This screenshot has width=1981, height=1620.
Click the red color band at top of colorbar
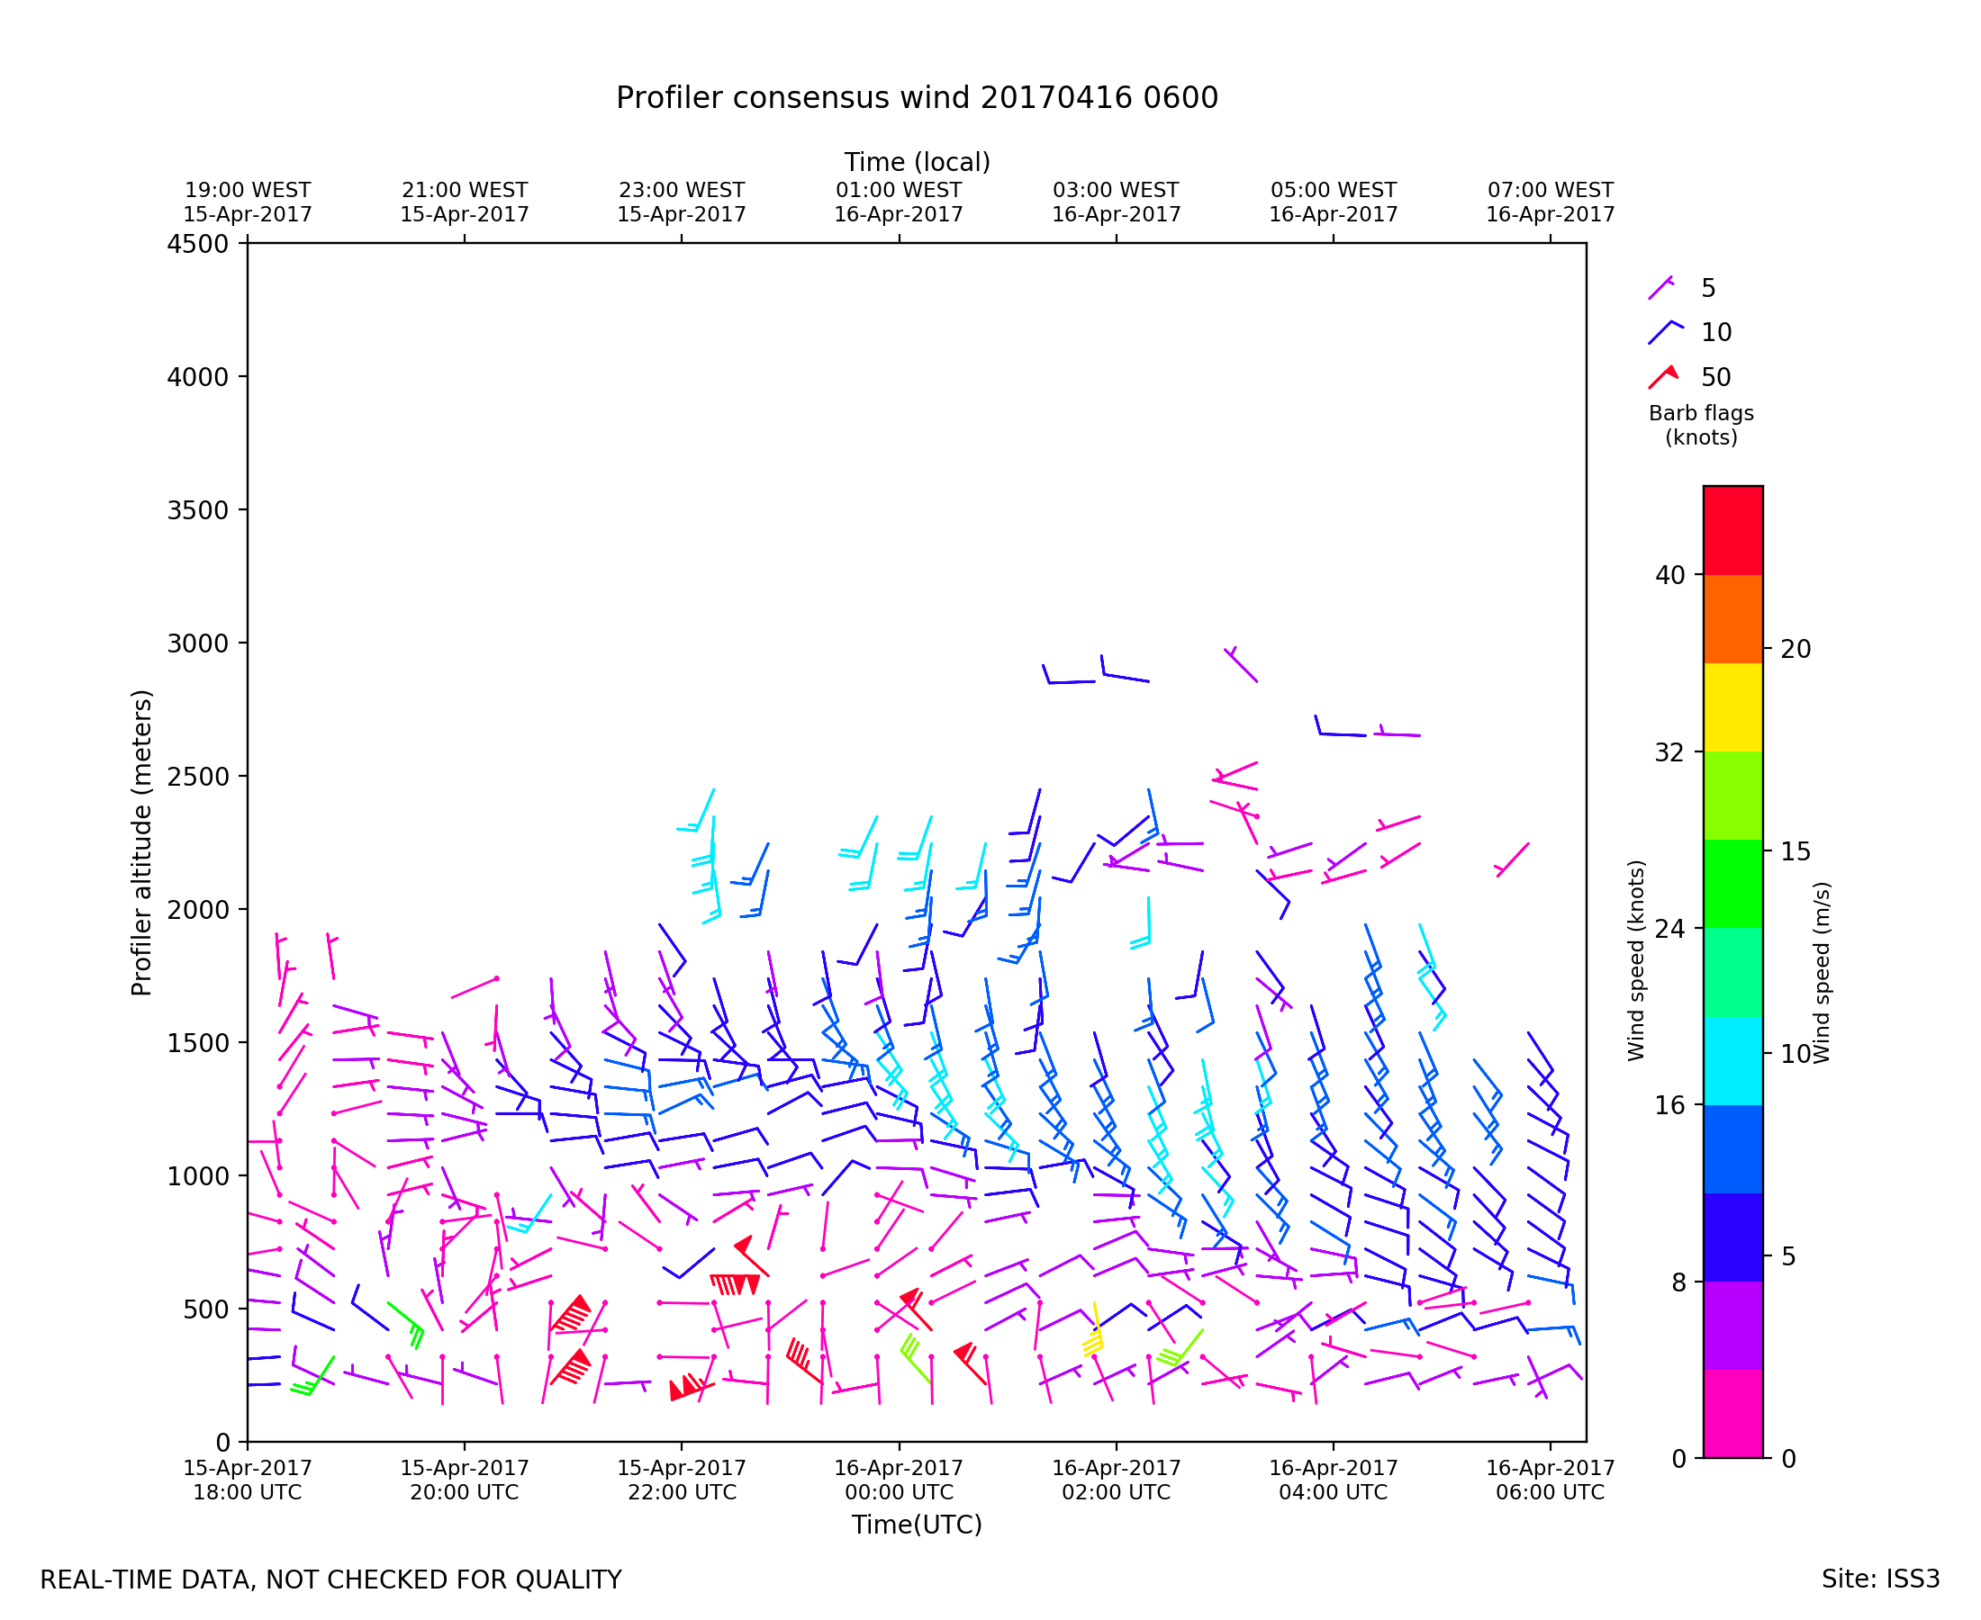(1732, 530)
